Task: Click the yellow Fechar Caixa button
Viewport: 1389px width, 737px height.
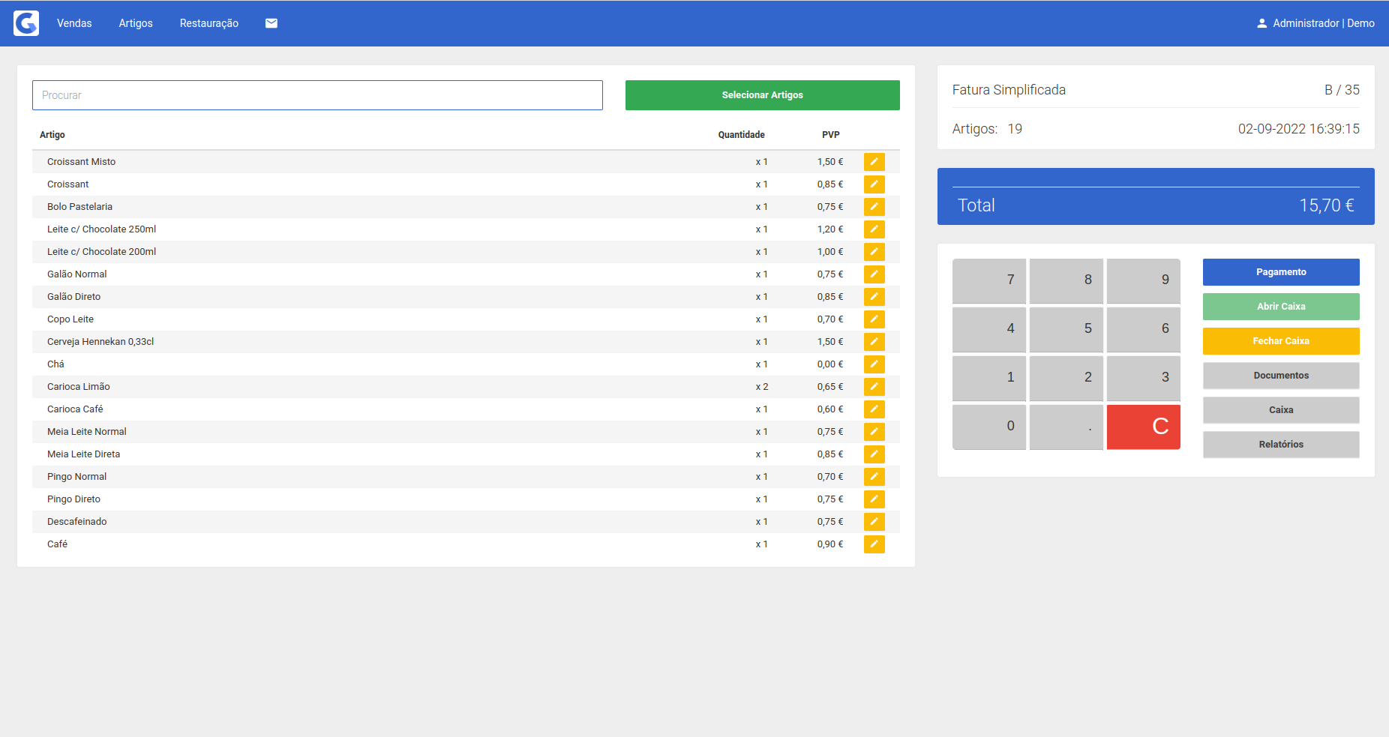Action: point(1280,341)
